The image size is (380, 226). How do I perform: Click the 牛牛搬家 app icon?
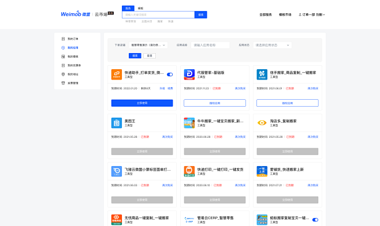189,123
